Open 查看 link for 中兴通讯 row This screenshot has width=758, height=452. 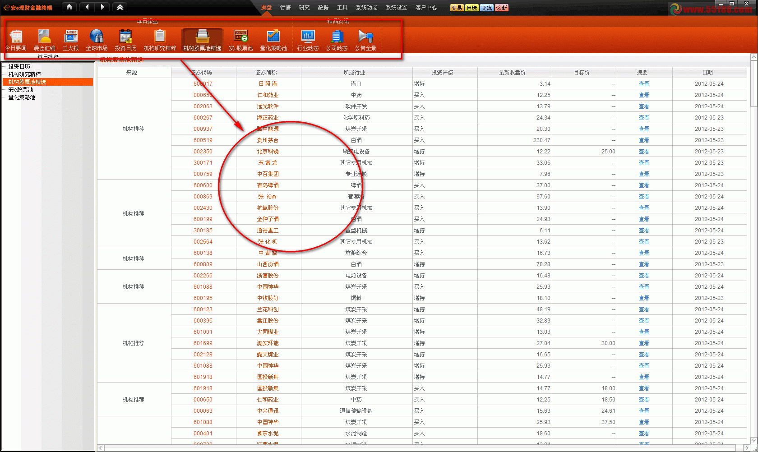pyautogui.click(x=644, y=411)
